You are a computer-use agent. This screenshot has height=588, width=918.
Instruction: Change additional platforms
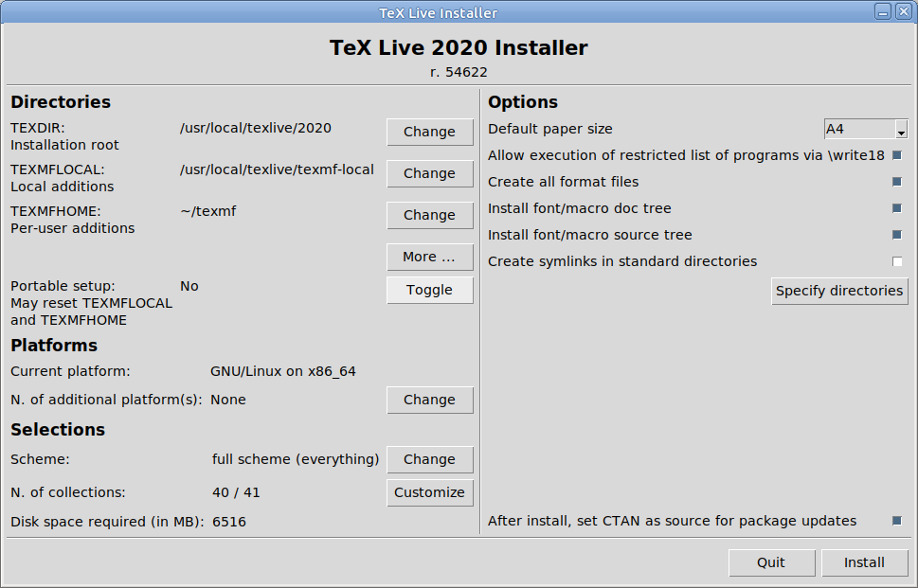pyautogui.click(x=430, y=400)
